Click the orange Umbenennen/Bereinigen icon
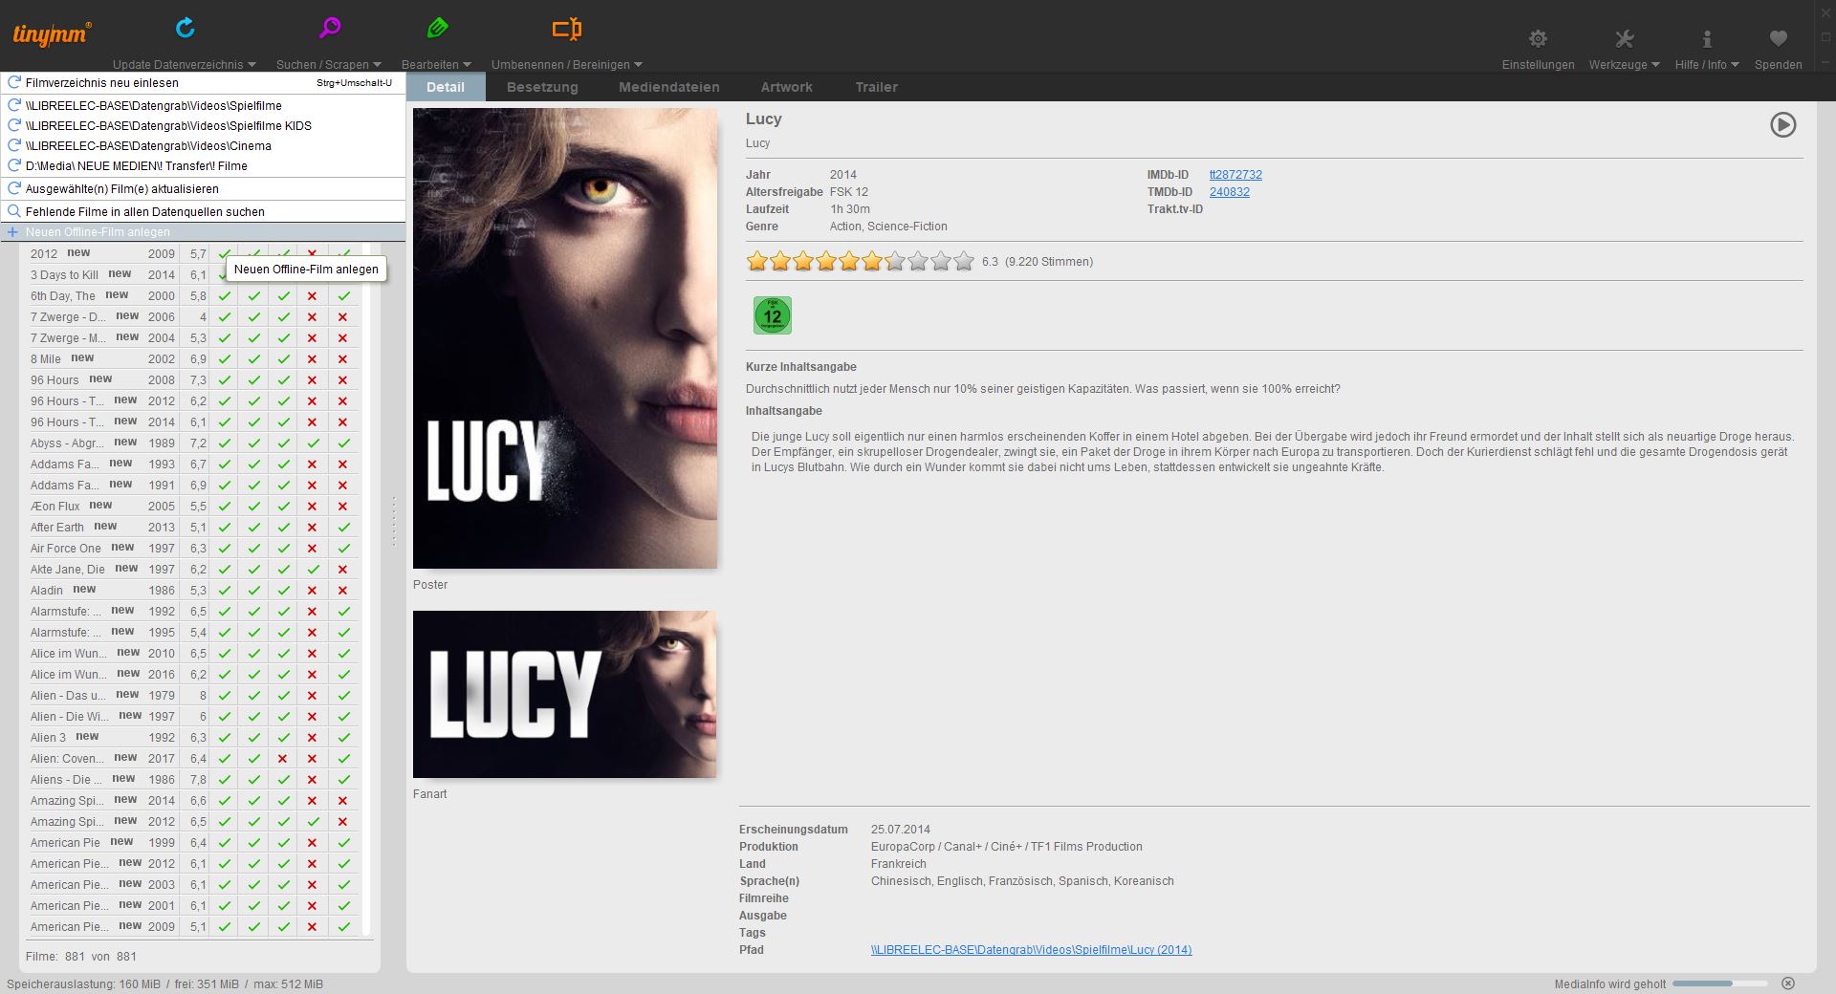This screenshot has height=994, width=1836. coord(566,29)
